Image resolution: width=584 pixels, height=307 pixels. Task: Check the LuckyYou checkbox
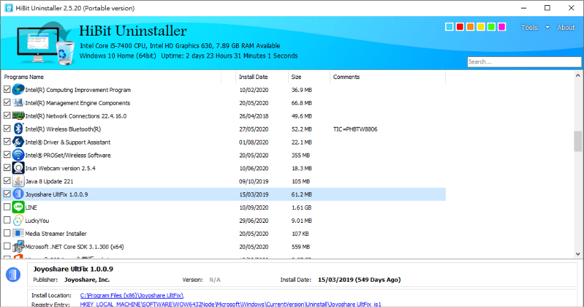7,220
